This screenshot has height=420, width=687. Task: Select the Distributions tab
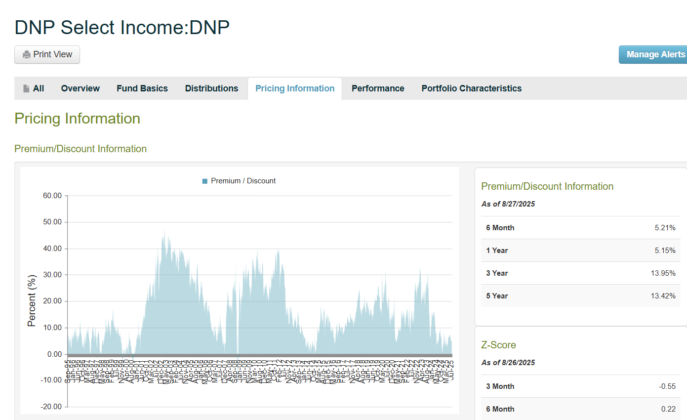click(x=211, y=88)
